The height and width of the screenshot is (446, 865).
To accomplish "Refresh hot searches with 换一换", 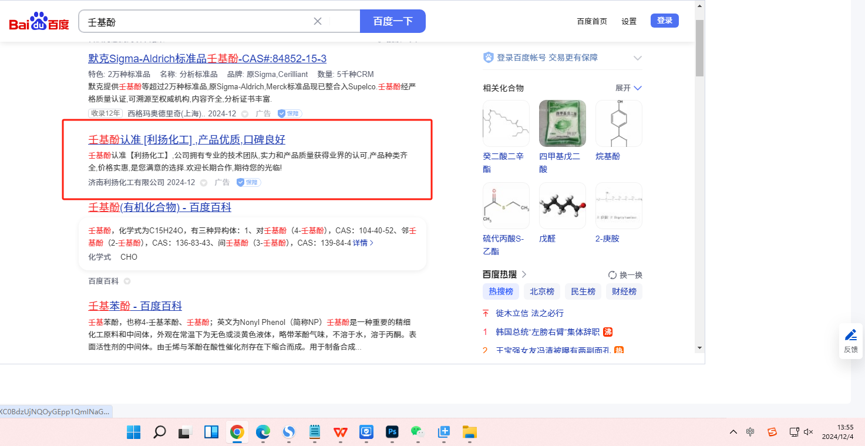I will (625, 275).
